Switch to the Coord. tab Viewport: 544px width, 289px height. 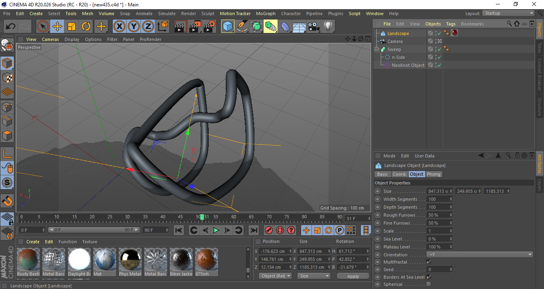click(x=399, y=174)
